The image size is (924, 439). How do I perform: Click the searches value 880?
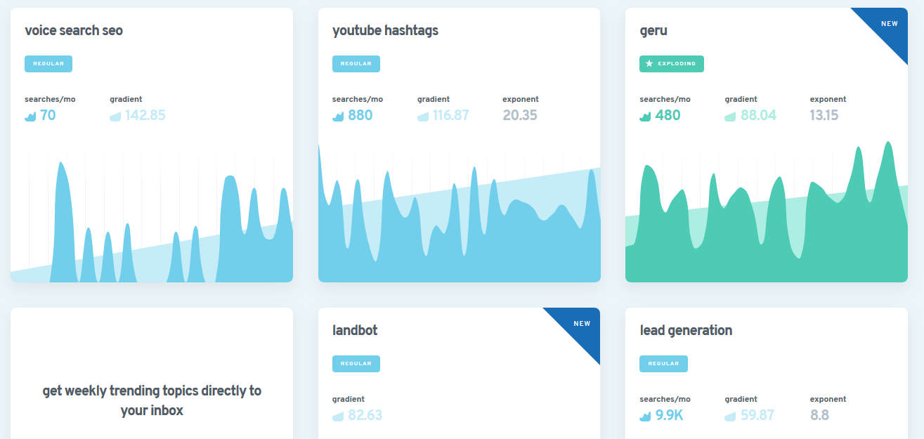pyautogui.click(x=360, y=116)
